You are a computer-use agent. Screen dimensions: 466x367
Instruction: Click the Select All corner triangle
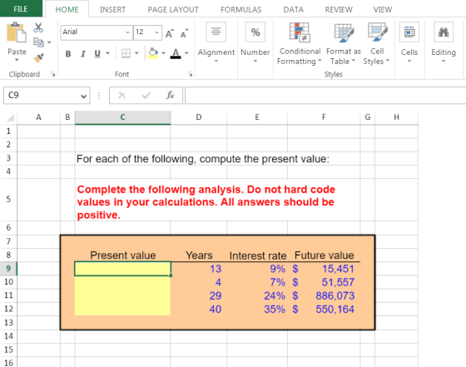click(10, 118)
